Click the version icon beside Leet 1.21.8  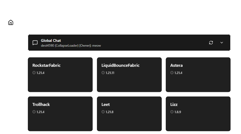[x=103, y=112]
